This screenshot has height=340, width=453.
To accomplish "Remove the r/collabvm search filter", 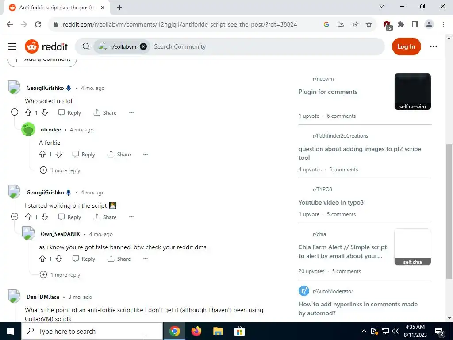I will pos(143,46).
